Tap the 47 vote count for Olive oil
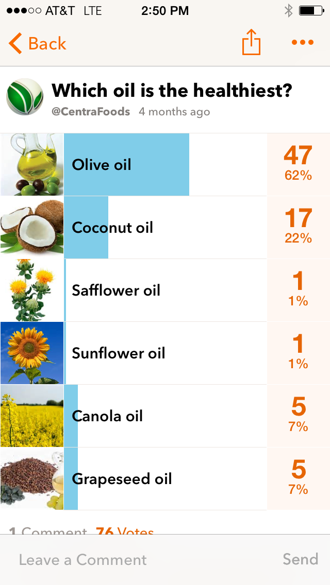330x585 pixels. 298,155
